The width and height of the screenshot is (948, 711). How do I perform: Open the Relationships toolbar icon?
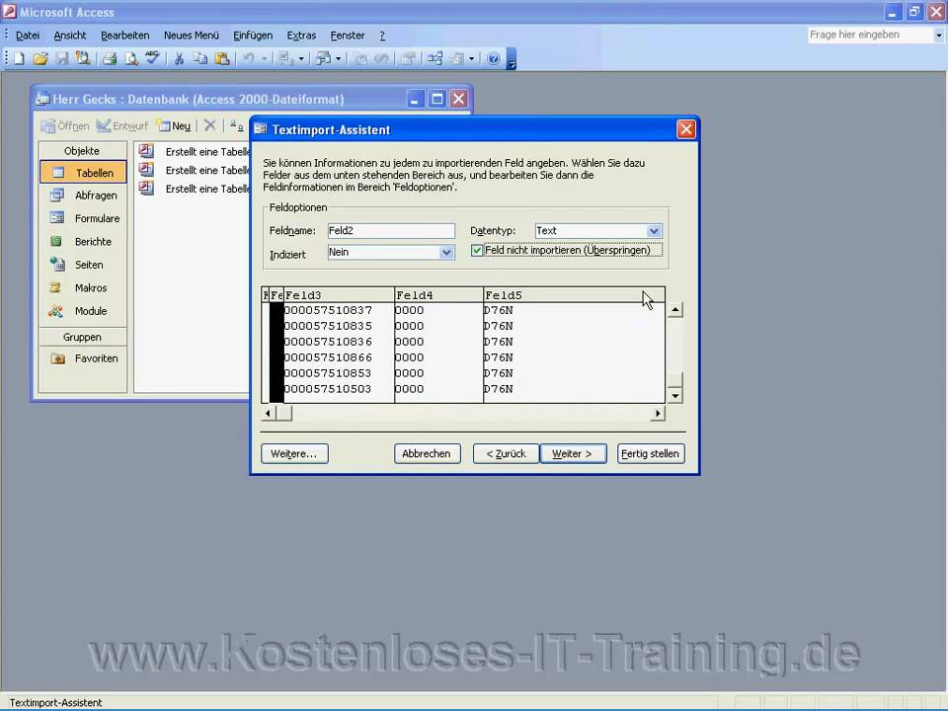tap(434, 58)
